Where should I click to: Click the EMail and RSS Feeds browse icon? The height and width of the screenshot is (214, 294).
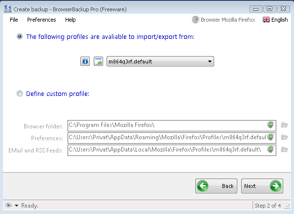click(x=285, y=150)
